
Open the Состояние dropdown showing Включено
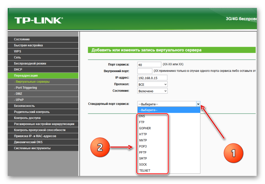point(152,91)
